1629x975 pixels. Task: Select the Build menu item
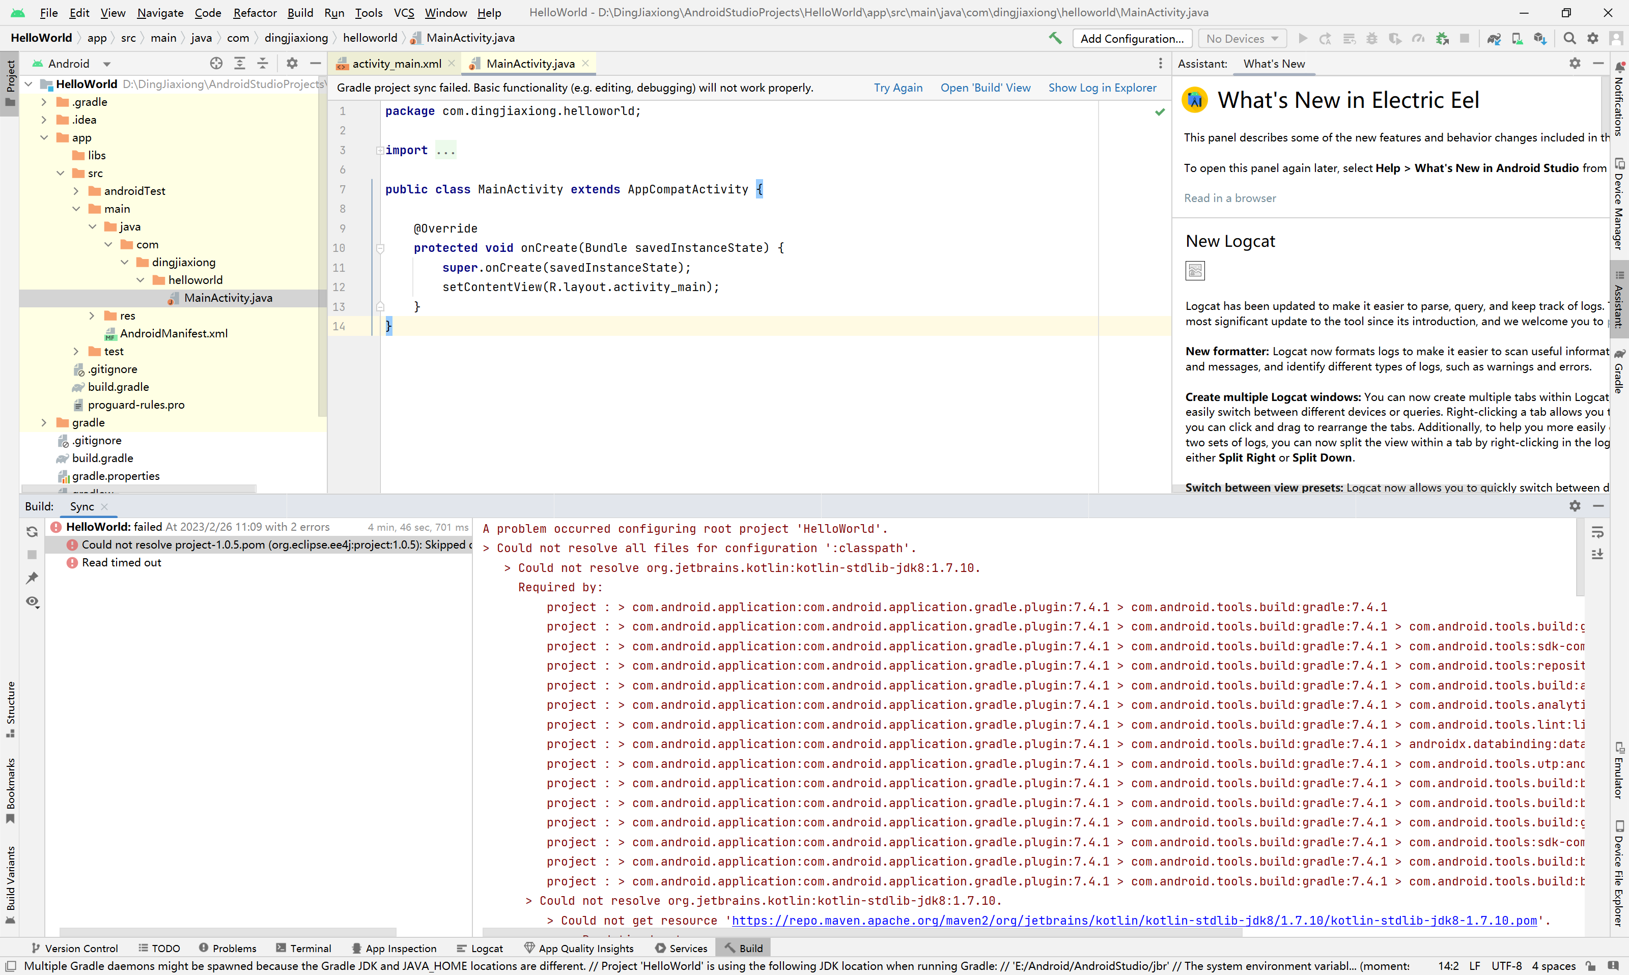pyautogui.click(x=298, y=13)
